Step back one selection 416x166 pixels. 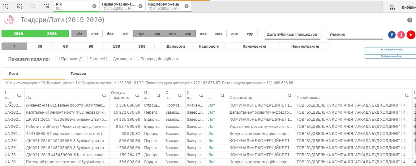click(19, 6)
